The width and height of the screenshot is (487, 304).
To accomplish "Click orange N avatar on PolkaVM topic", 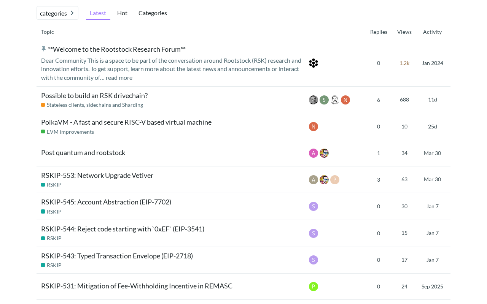I will (x=314, y=127).
